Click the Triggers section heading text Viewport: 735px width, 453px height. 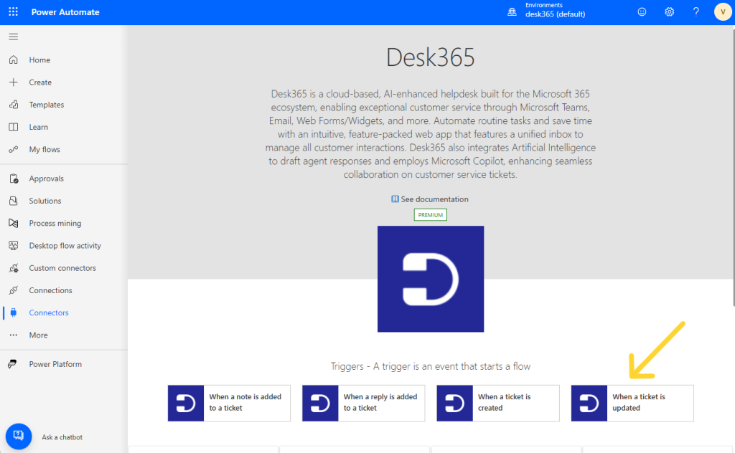431,366
